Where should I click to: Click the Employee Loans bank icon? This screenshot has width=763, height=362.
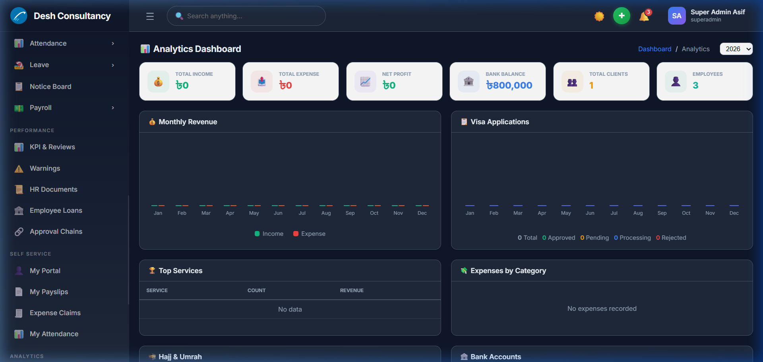click(x=19, y=210)
